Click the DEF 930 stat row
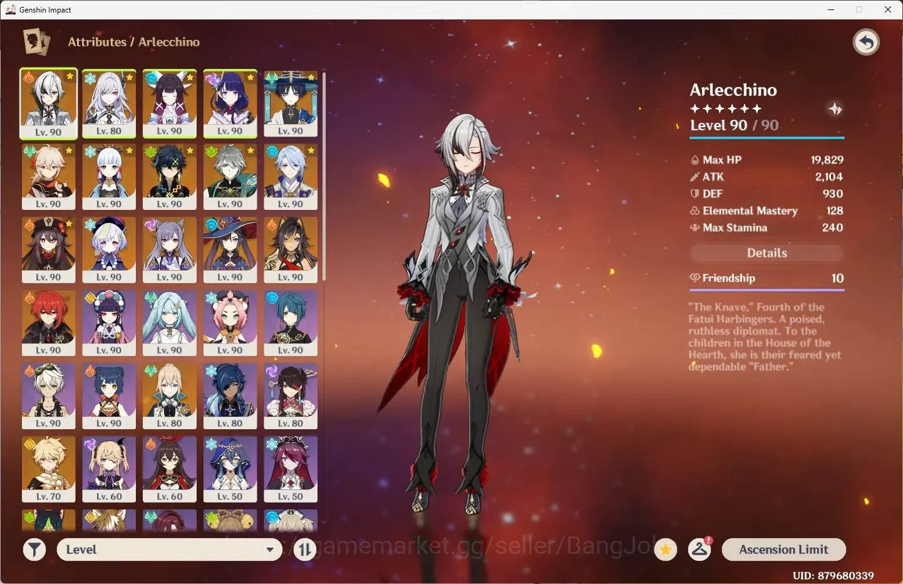The width and height of the screenshot is (903, 584). pos(766,194)
